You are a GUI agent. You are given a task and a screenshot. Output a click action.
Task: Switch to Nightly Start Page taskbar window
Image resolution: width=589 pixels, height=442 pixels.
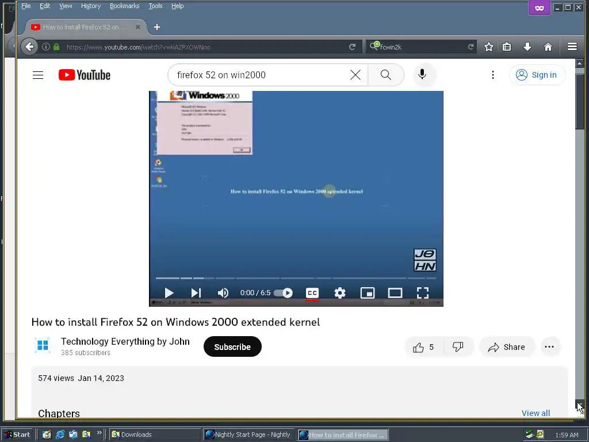tap(248, 435)
